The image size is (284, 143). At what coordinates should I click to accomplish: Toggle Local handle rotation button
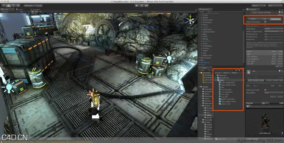click(37, 6)
